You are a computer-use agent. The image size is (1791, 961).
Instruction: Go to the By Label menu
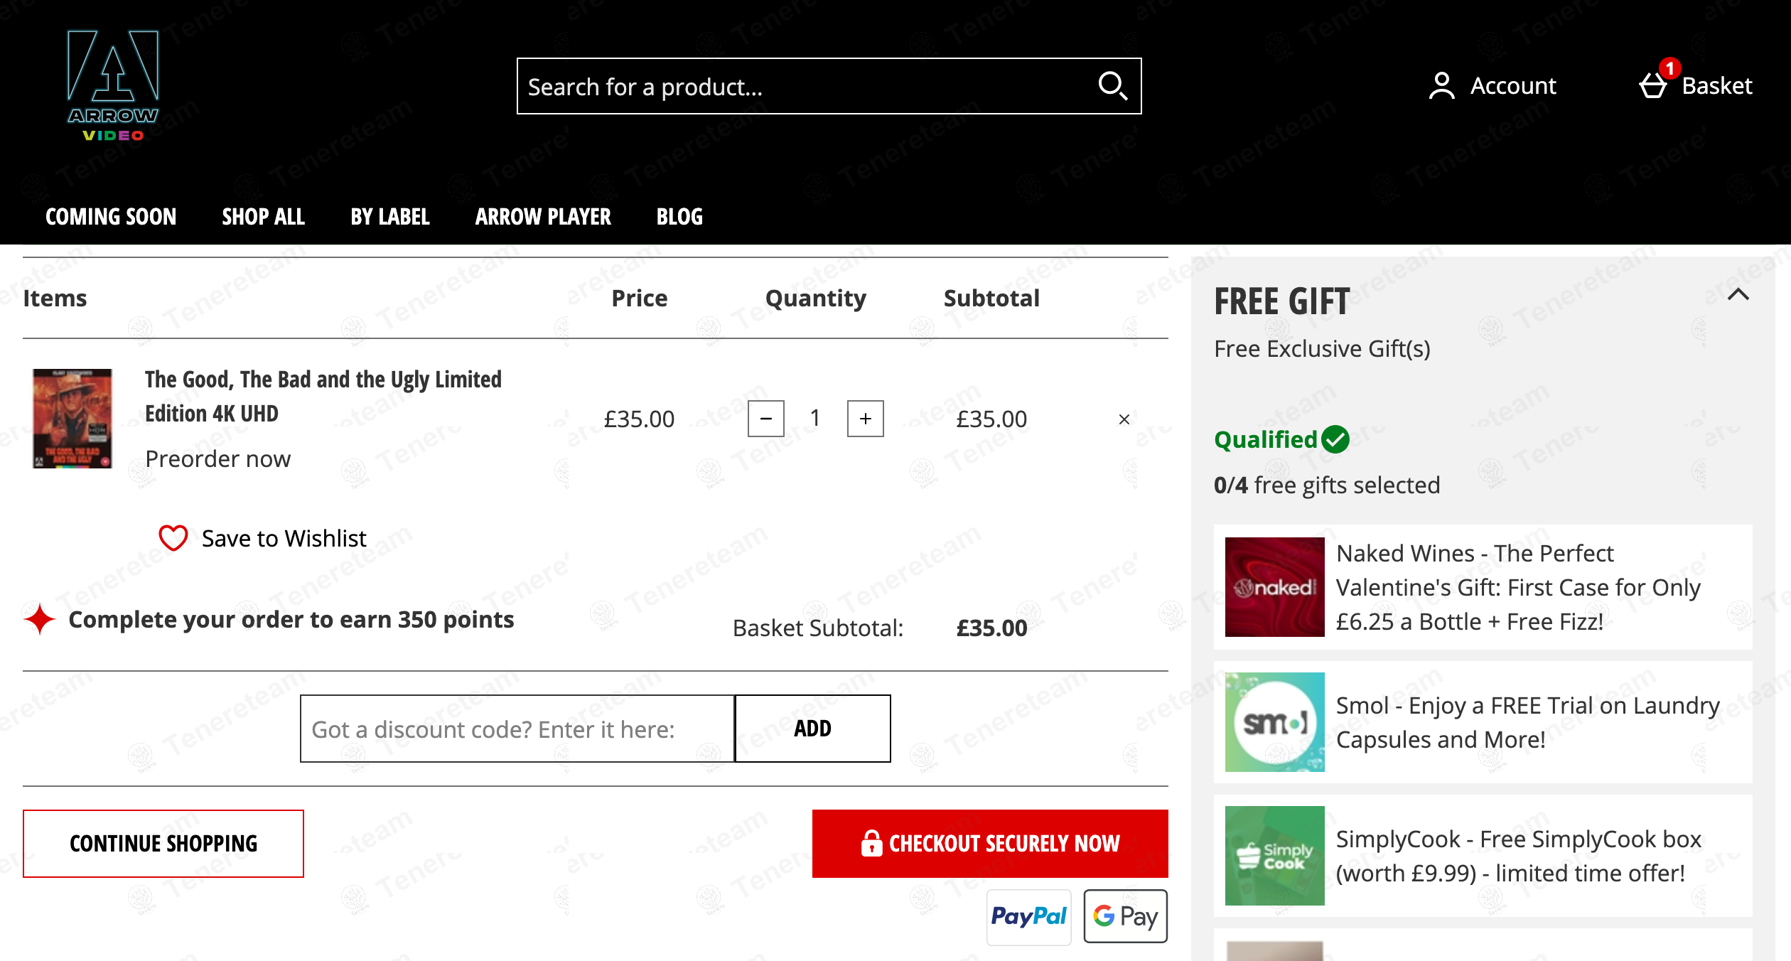coord(389,217)
